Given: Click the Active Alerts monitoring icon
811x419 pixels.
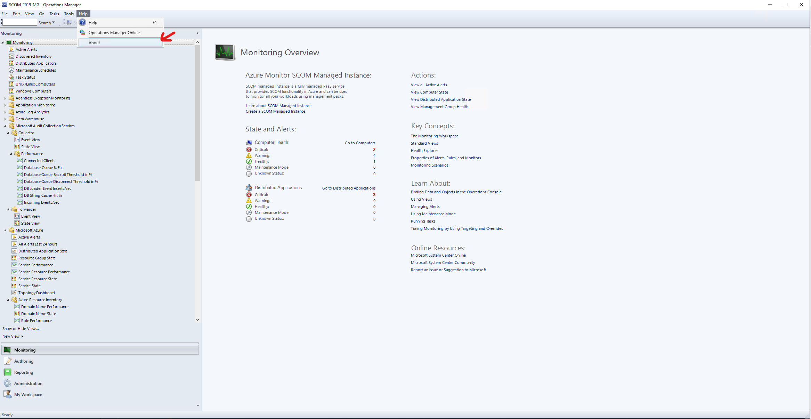Looking at the screenshot, I should [x=12, y=49].
